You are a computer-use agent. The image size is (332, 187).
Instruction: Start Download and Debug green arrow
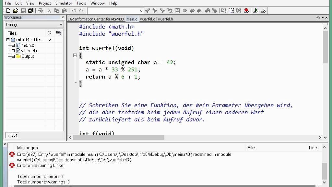pos(255,11)
